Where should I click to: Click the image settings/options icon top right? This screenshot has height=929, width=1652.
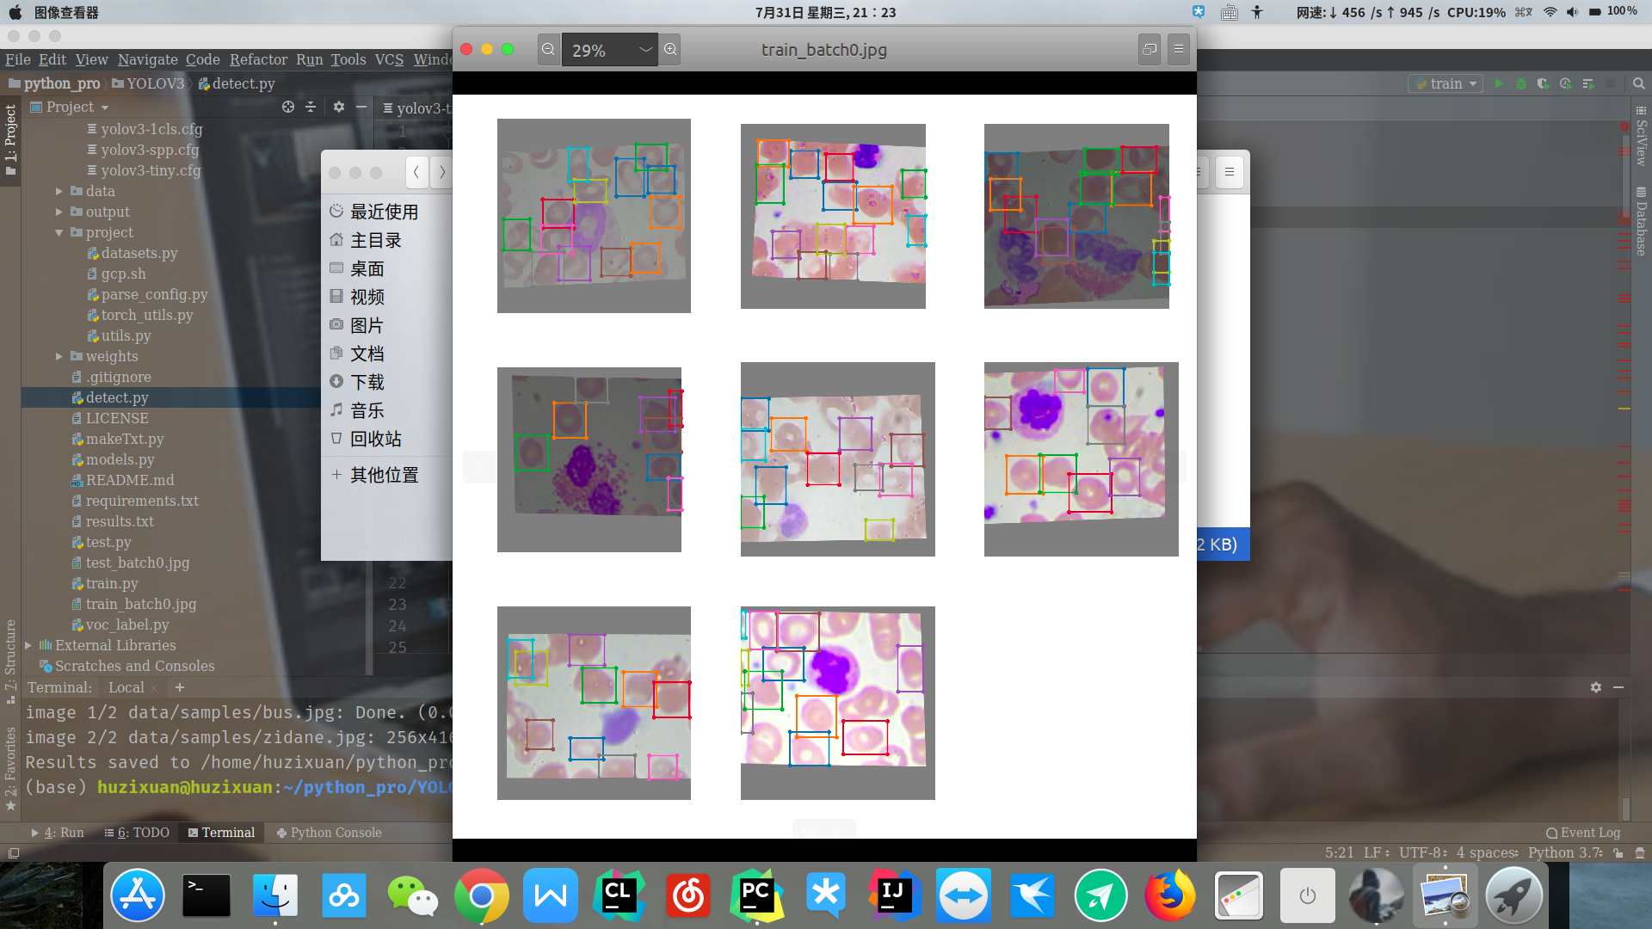(1178, 49)
